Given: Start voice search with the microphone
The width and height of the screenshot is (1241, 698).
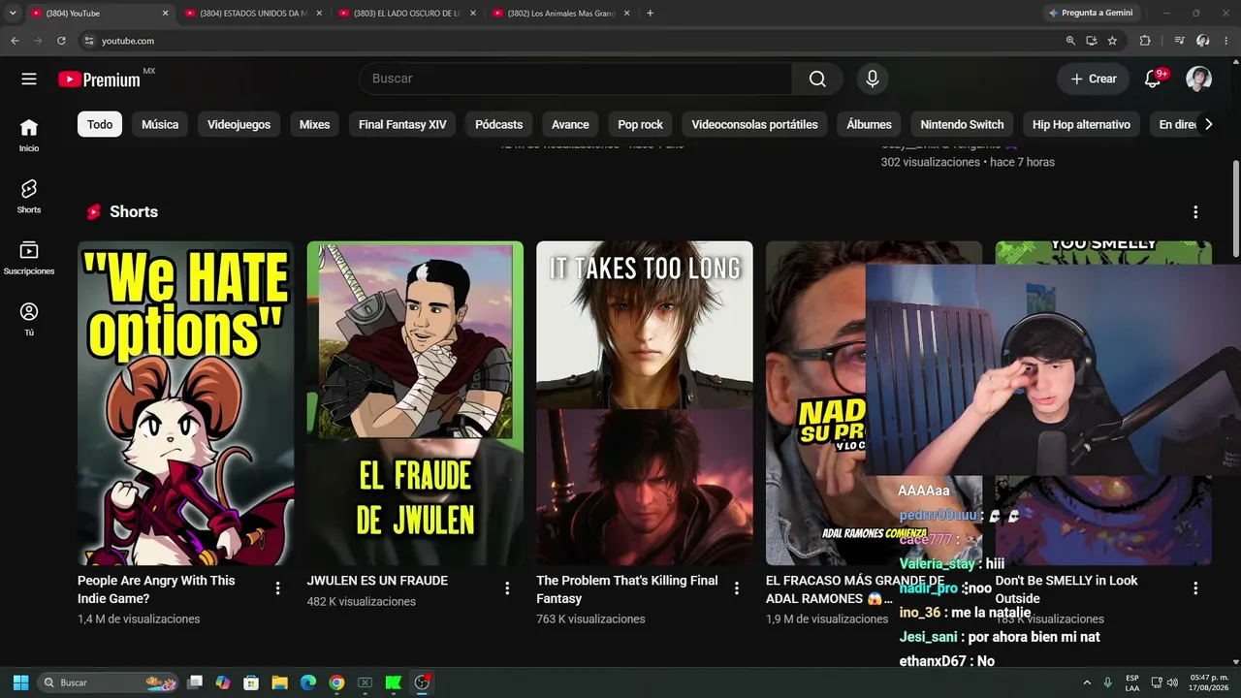Looking at the screenshot, I should (x=873, y=79).
